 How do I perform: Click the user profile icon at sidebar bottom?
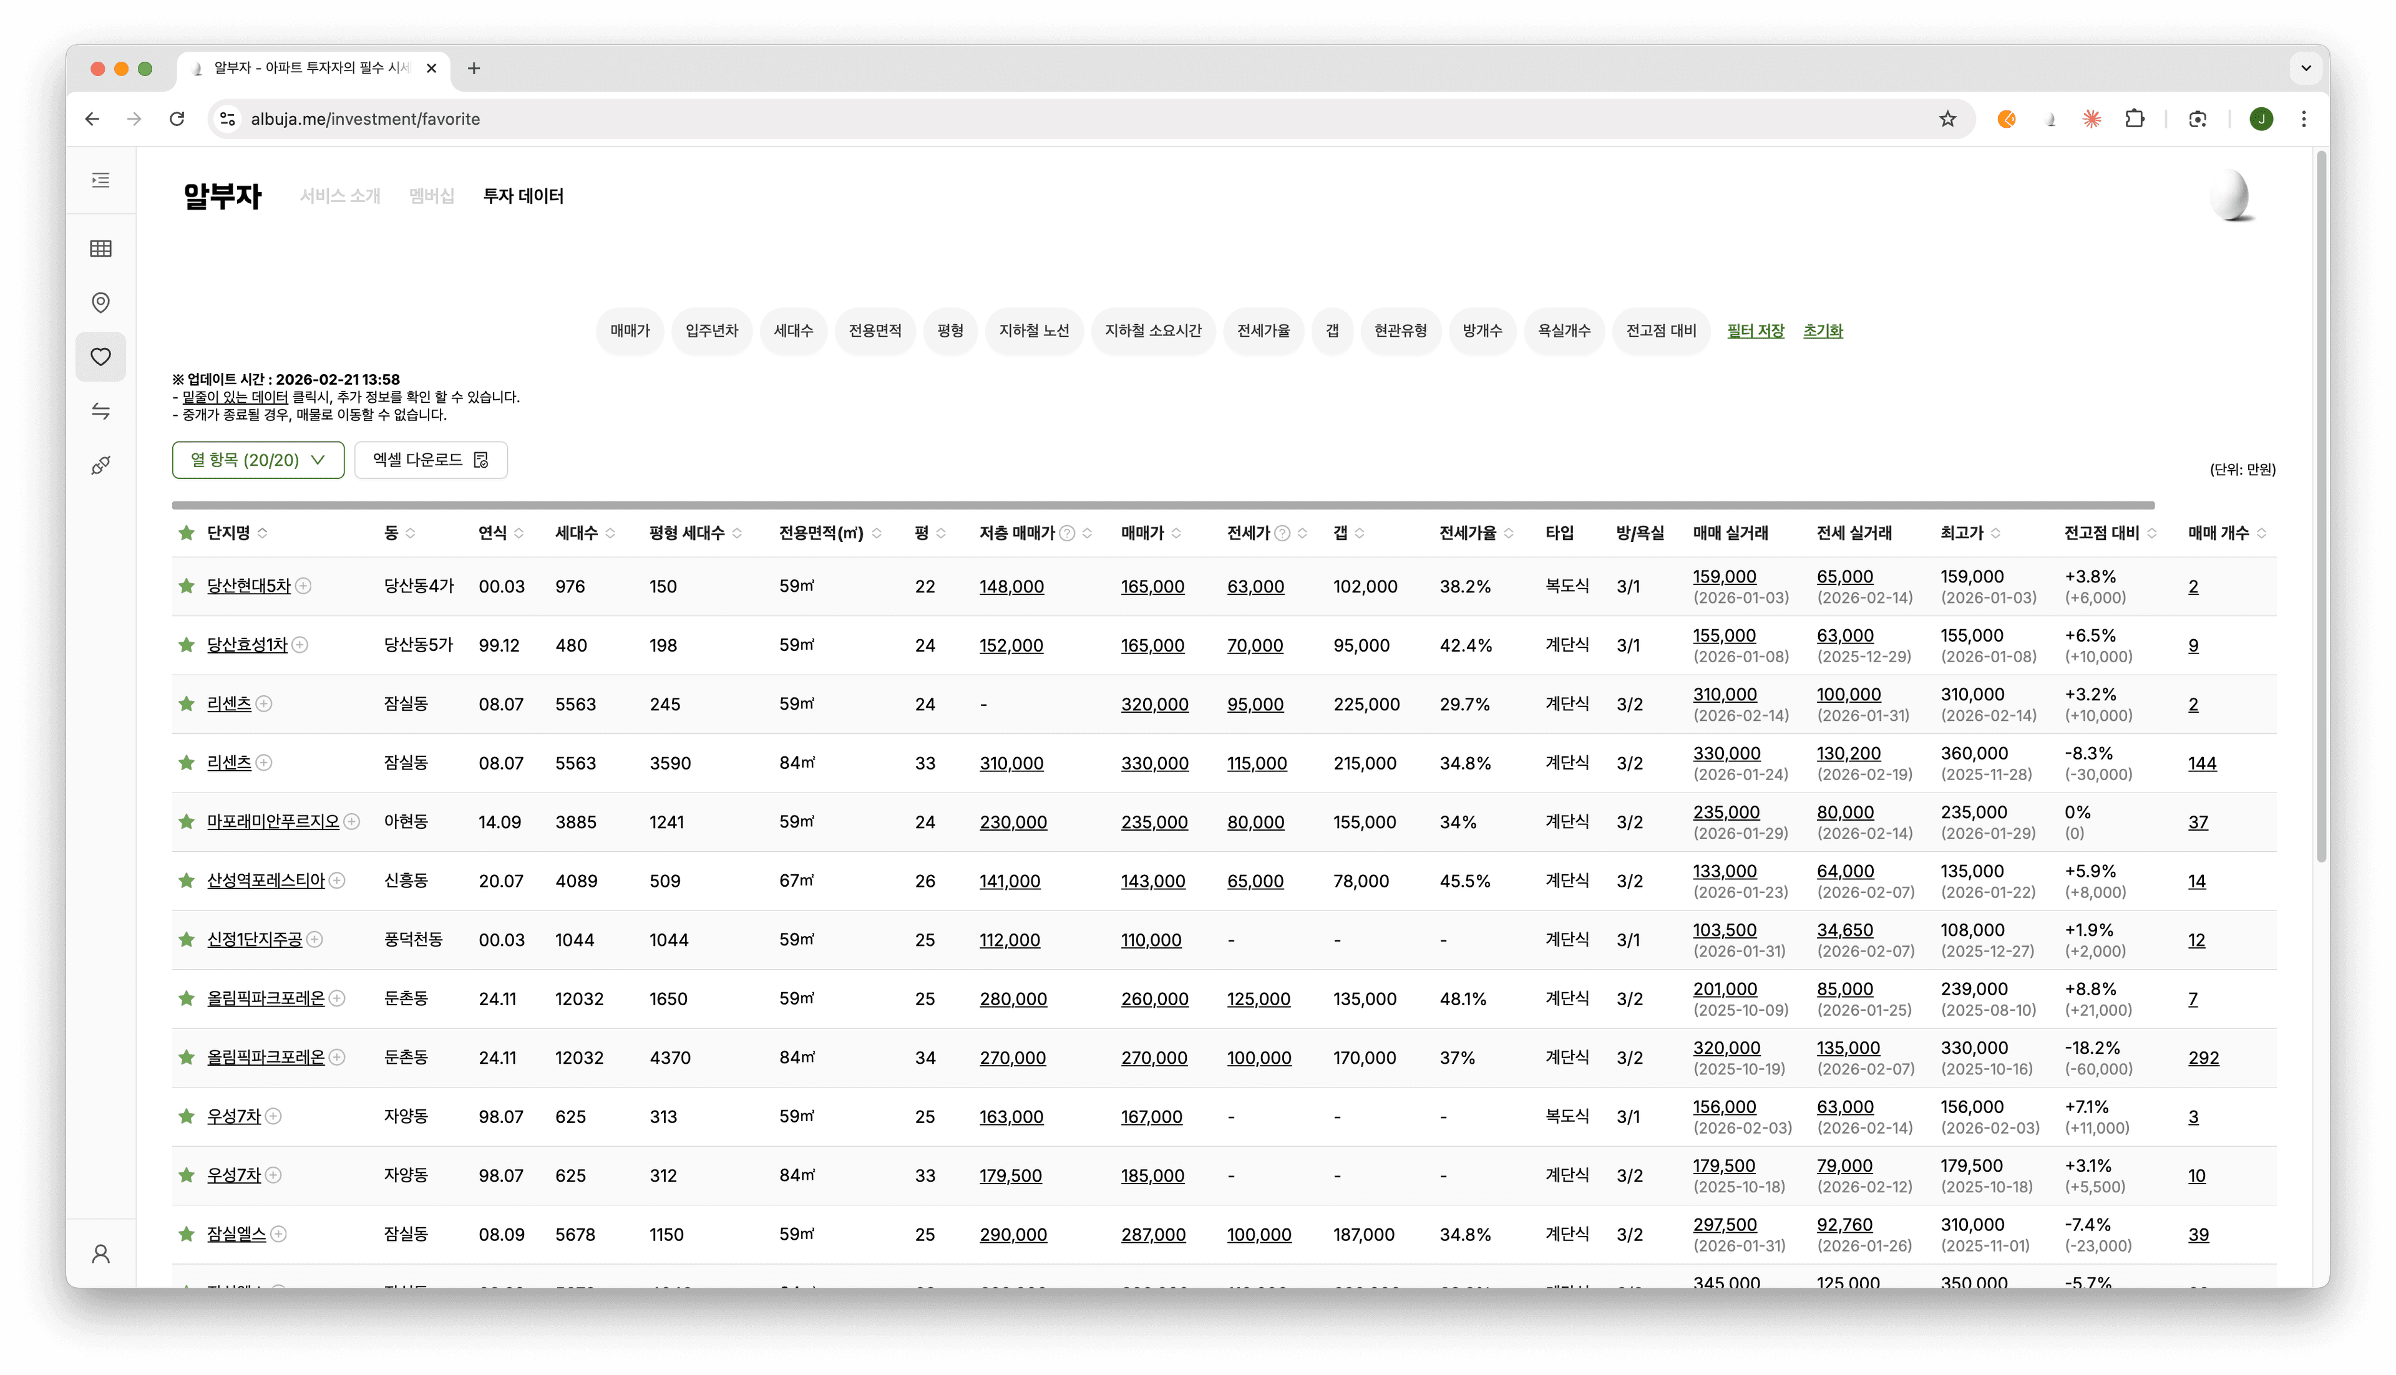[100, 1253]
